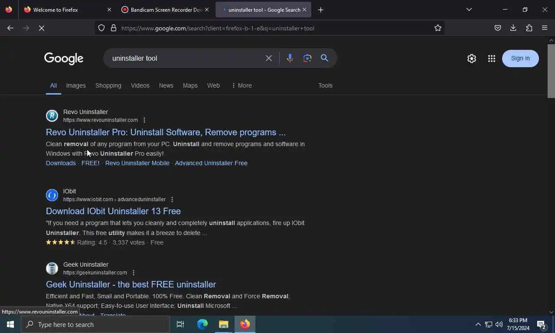Open options menu for Revo Uninstaller result
The image size is (555, 333).
pos(144,120)
